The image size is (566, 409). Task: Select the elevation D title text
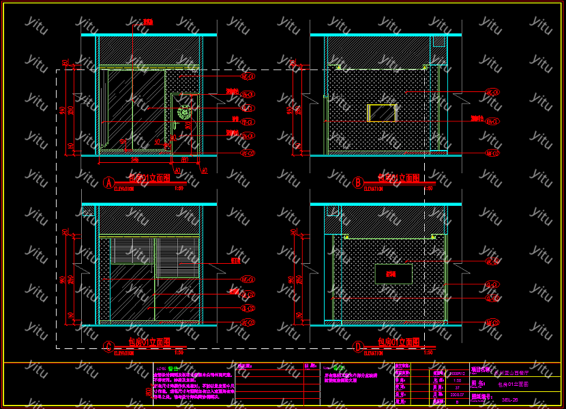tap(398, 342)
